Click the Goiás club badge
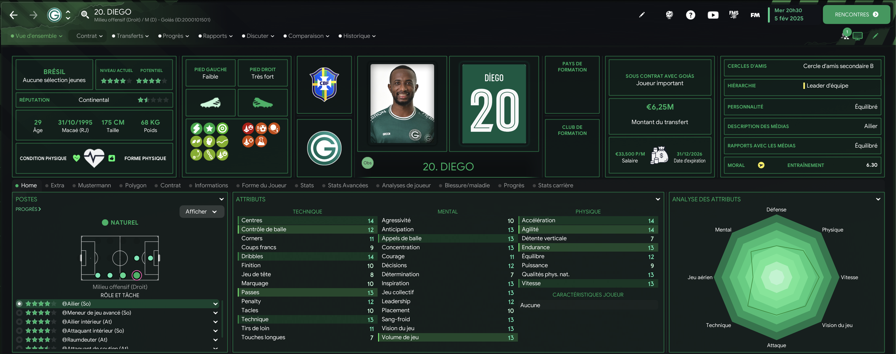 (x=324, y=148)
